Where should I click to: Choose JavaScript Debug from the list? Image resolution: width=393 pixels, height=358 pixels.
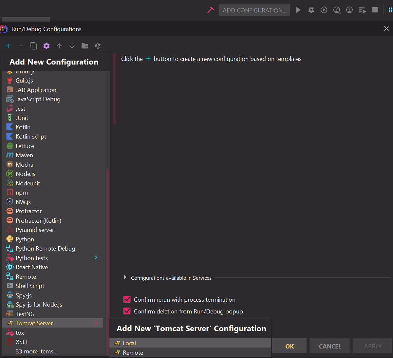[53, 99]
